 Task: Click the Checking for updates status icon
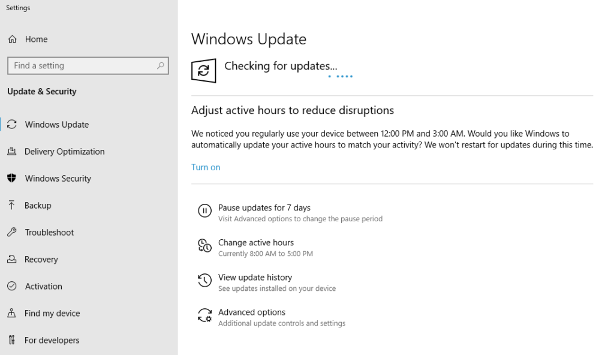(x=203, y=70)
